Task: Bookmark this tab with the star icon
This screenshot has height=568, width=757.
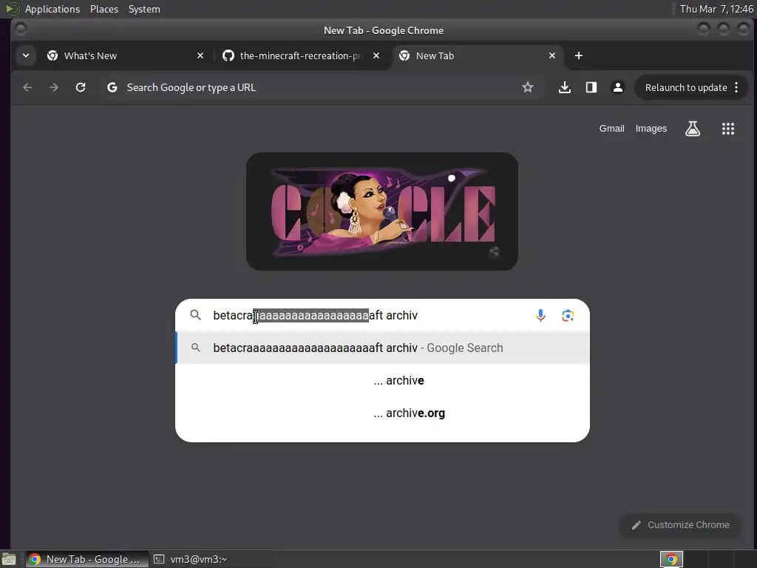Action: click(528, 87)
